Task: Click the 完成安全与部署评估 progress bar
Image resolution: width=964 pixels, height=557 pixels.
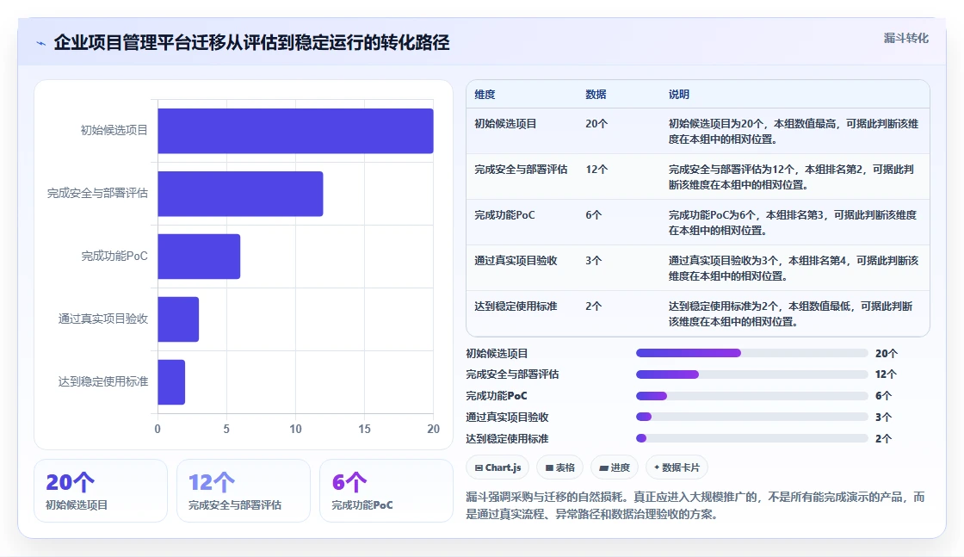Action: [x=752, y=374]
